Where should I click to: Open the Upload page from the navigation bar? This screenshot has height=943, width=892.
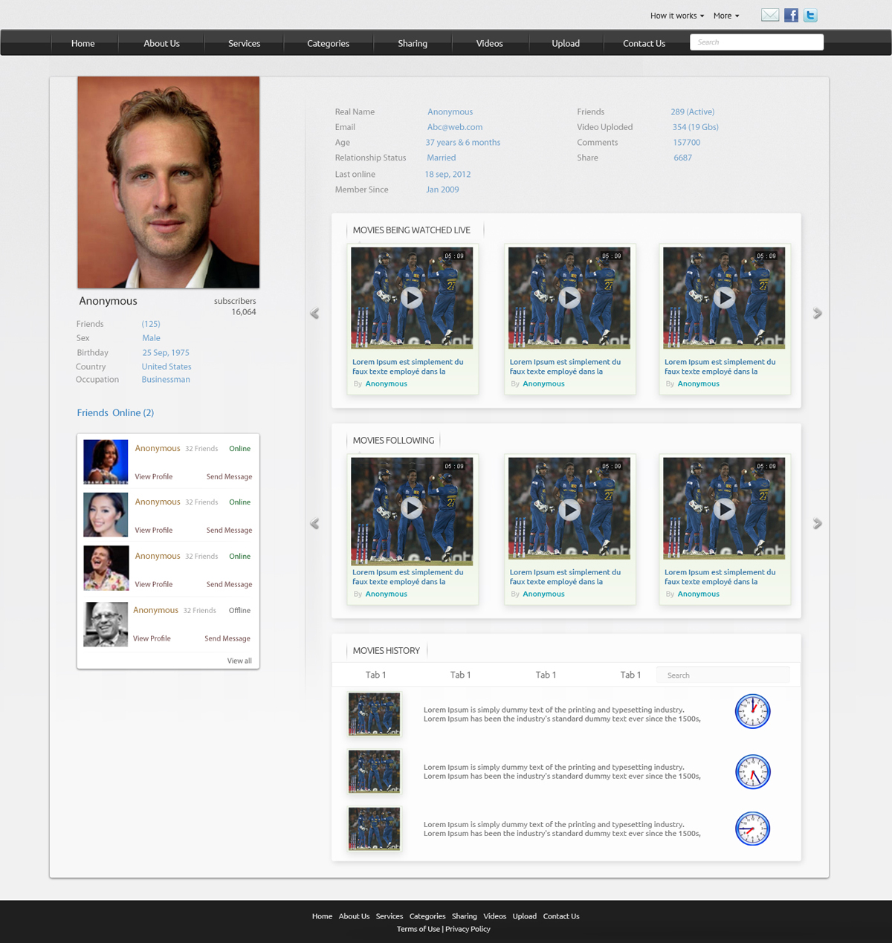pos(565,42)
